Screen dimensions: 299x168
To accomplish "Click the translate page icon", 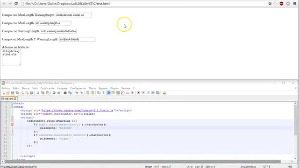I will coord(270,4).
